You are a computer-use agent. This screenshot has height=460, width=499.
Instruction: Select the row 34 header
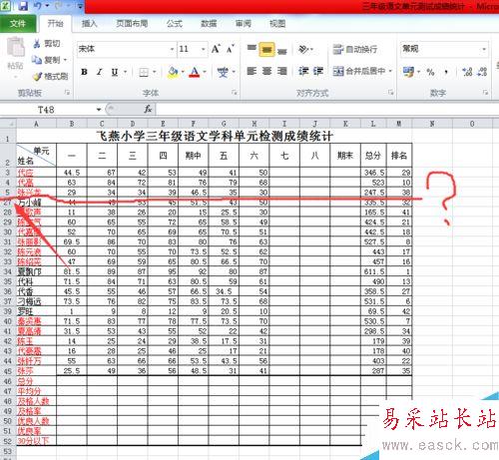click(8, 271)
